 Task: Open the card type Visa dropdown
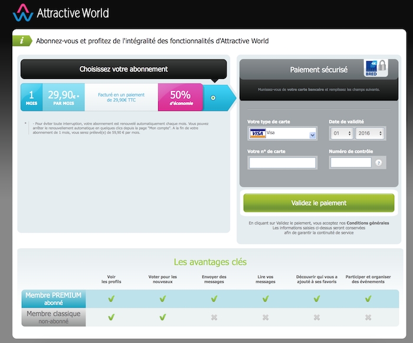pyautogui.click(x=283, y=133)
